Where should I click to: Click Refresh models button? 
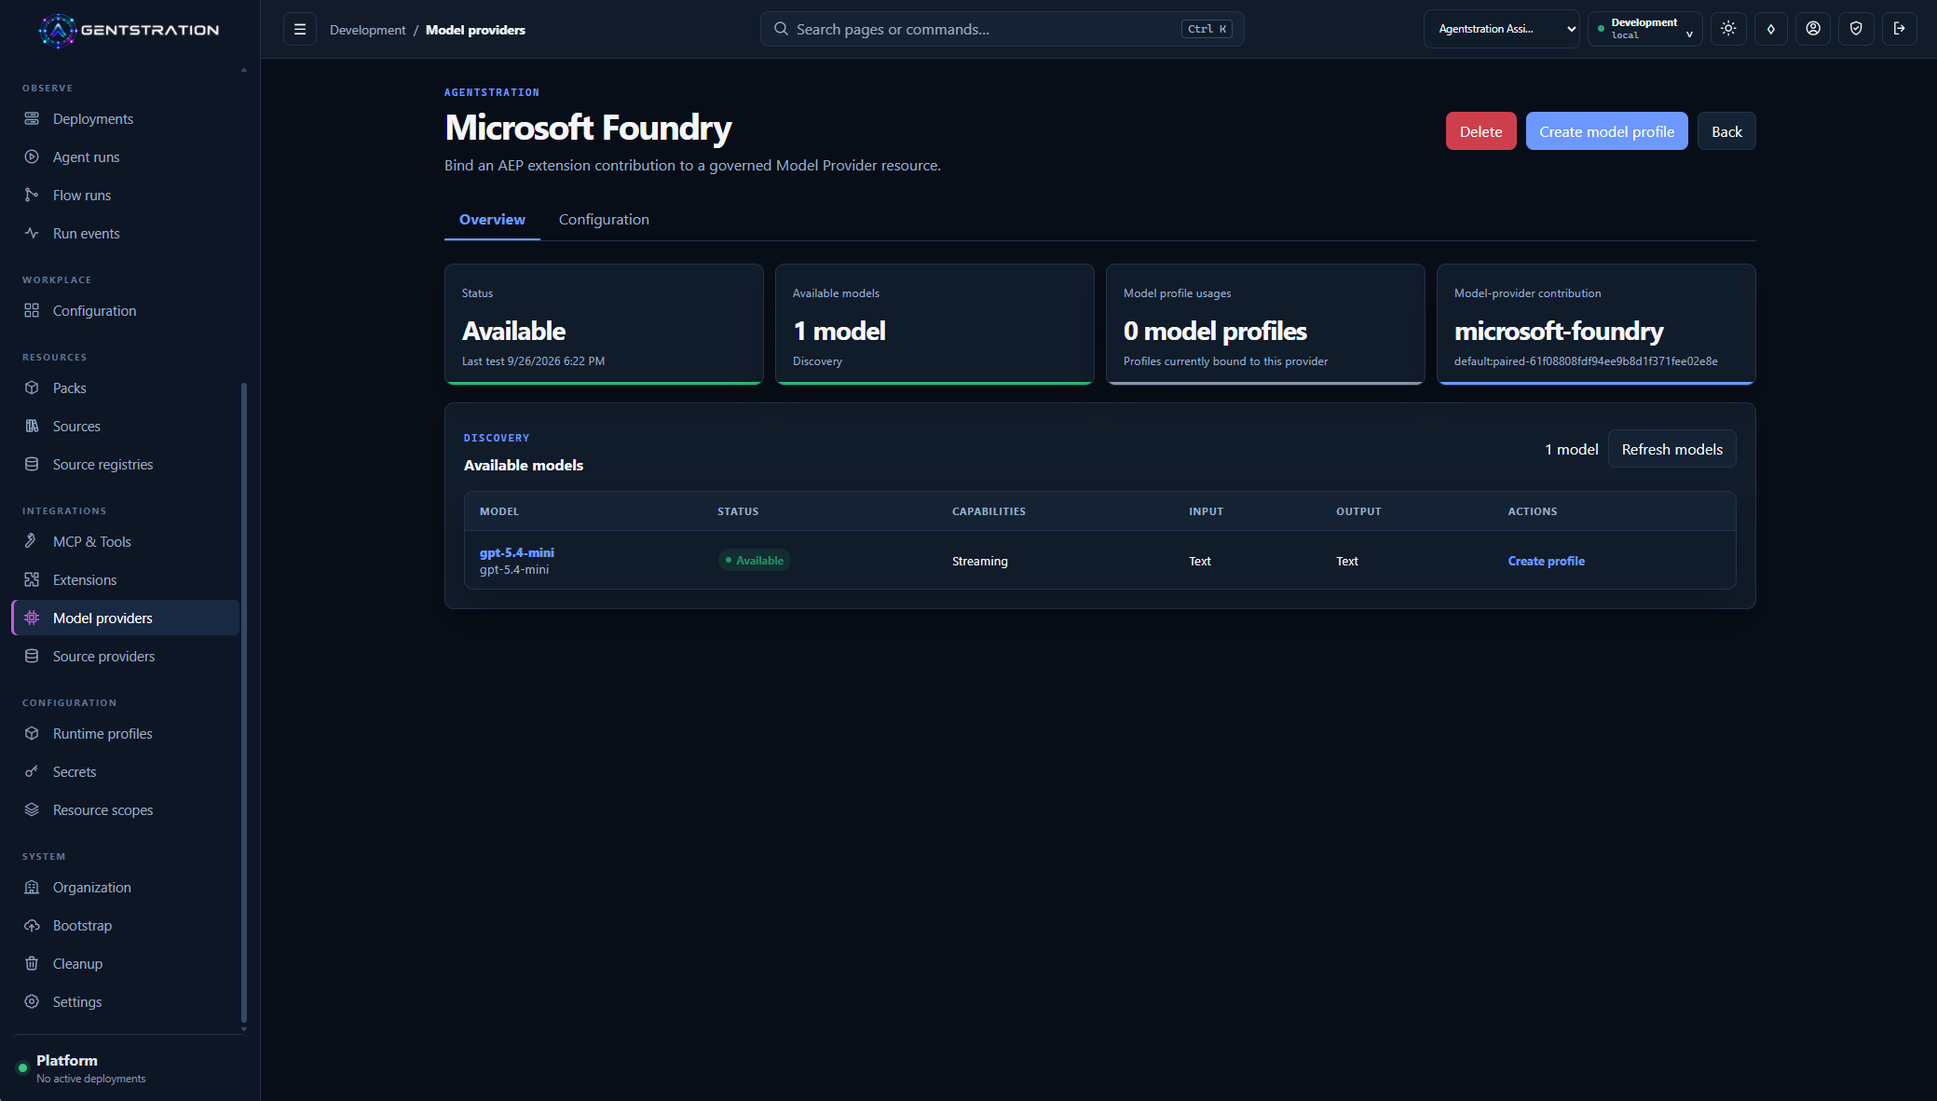click(1671, 449)
